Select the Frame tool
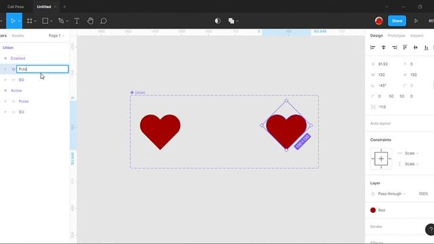The width and height of the screenshot is (434, 244). (29, 21)
